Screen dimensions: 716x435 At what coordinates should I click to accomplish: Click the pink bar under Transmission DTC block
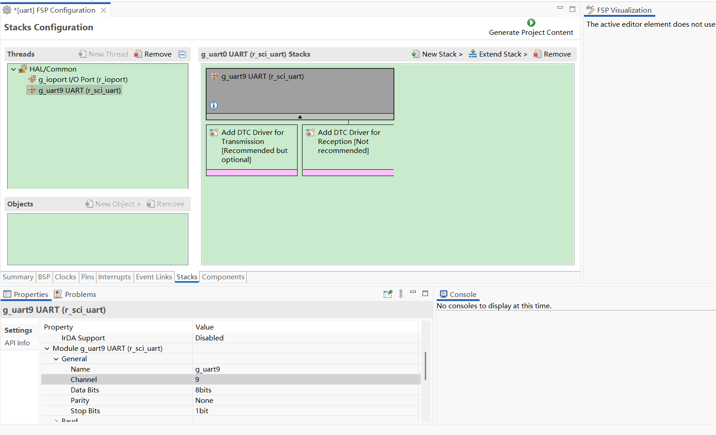click(252, 172)
